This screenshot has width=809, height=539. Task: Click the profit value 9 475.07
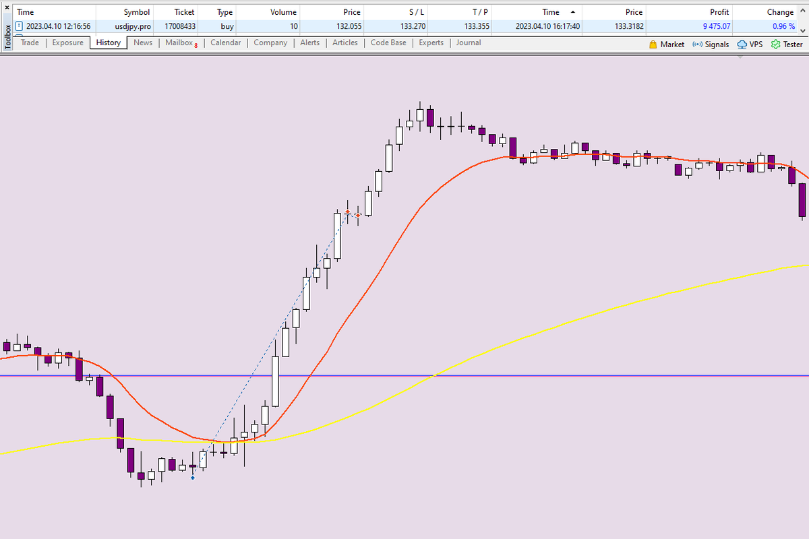pyautogui.click(x=716, y=26)
